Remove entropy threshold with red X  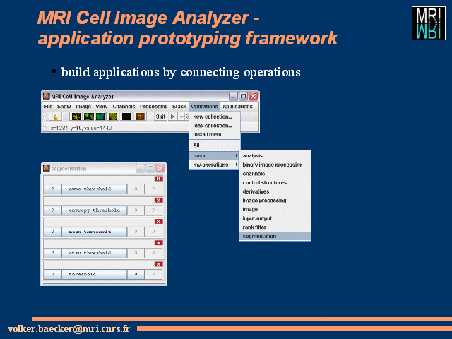[x=158, y=200]
